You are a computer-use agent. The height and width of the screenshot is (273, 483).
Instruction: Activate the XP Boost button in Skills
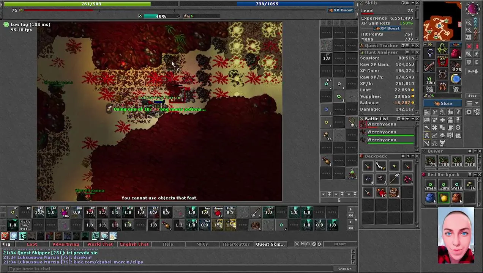387,28
